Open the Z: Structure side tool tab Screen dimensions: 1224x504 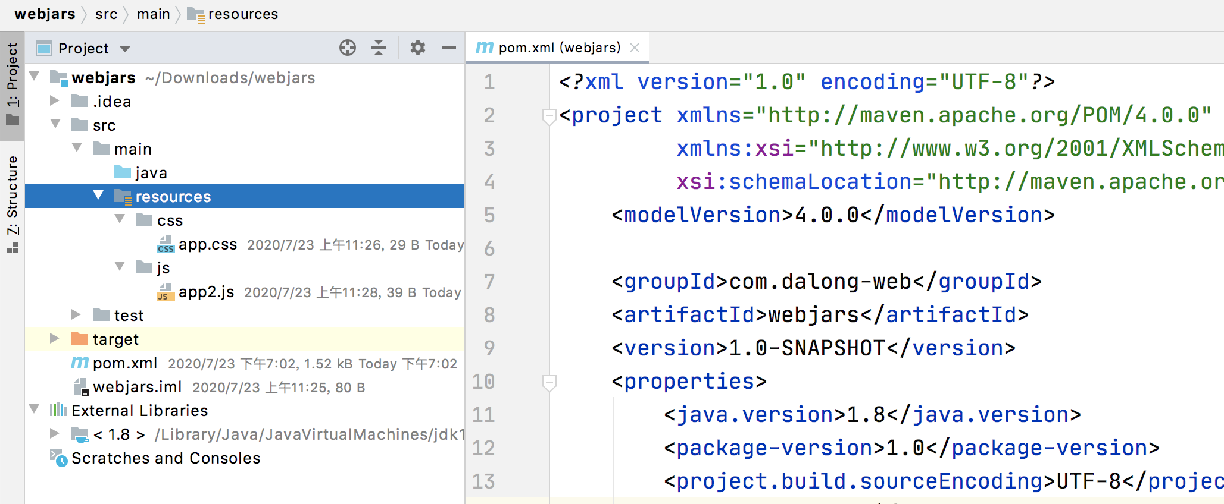point(12,204)
